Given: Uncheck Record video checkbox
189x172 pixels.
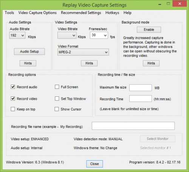Looking at the screenshot, I should tap(13, 99).
